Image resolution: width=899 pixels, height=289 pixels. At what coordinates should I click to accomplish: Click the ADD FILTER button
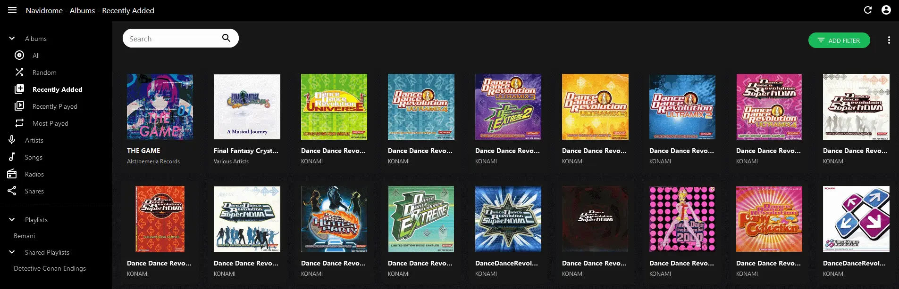(x=839, y=40)
